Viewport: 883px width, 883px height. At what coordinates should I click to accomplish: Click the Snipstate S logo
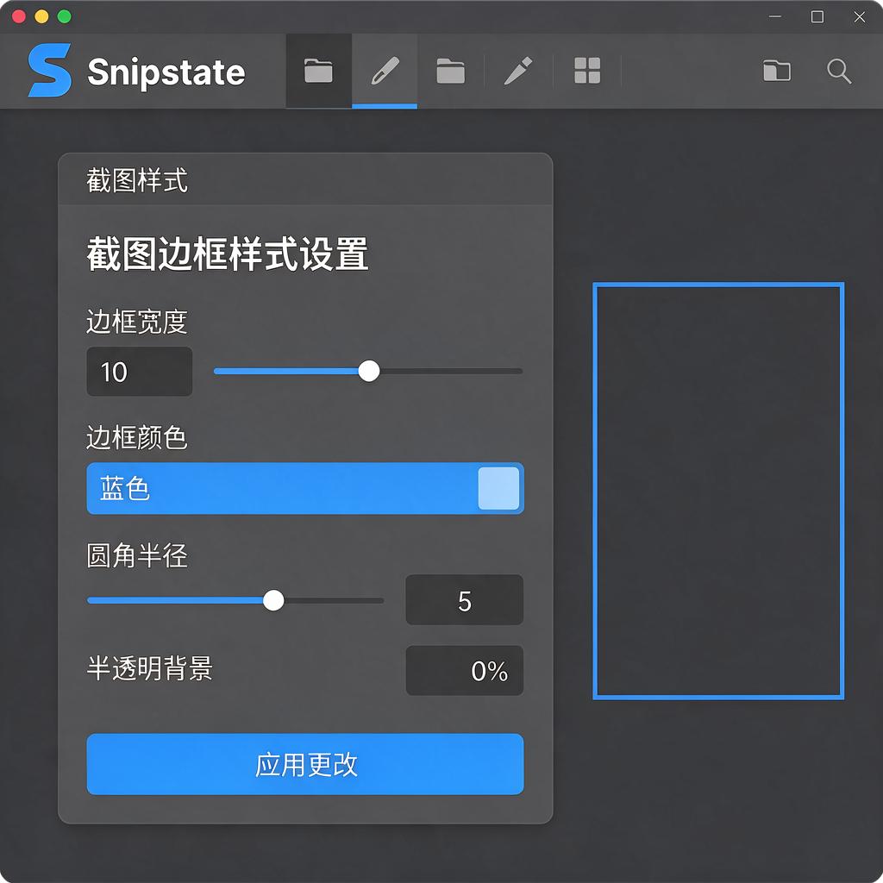click(x=49, y=71)
